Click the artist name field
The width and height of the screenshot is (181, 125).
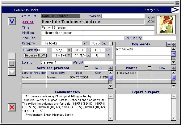point(93,22)
